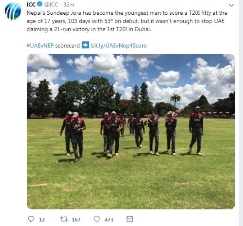Click the like count 473

point(109,220)
